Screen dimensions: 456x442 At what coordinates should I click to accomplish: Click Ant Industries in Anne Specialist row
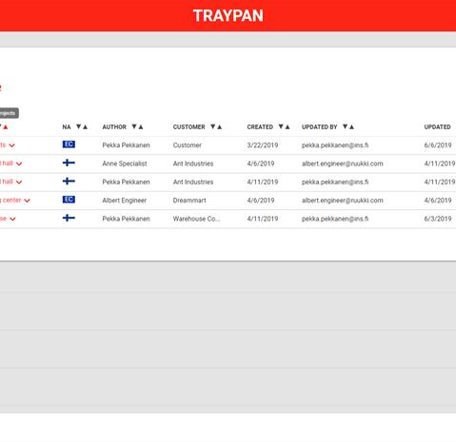(x=193, y=163)
